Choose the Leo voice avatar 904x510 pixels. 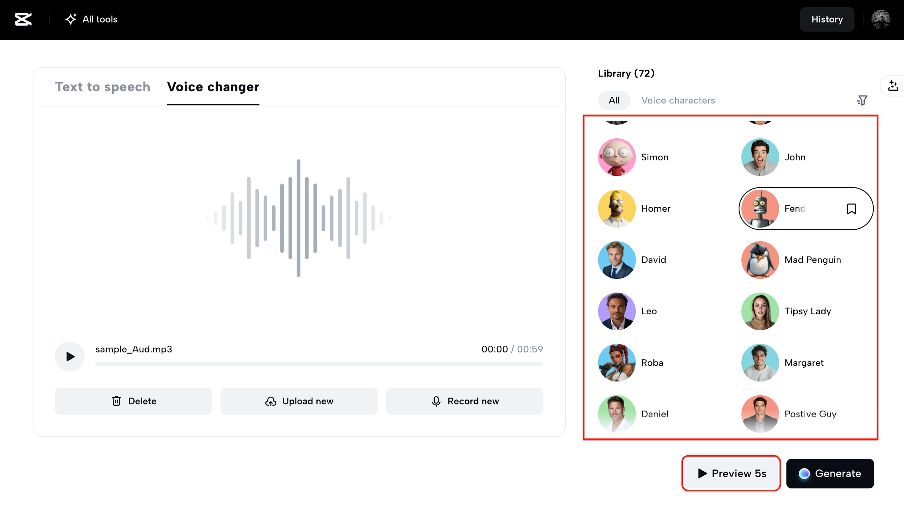click(x=617, y=311)
